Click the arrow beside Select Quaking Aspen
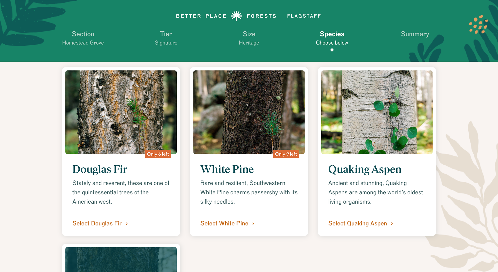Viewport: 498px width, 272px height. (x=392, y=224)
